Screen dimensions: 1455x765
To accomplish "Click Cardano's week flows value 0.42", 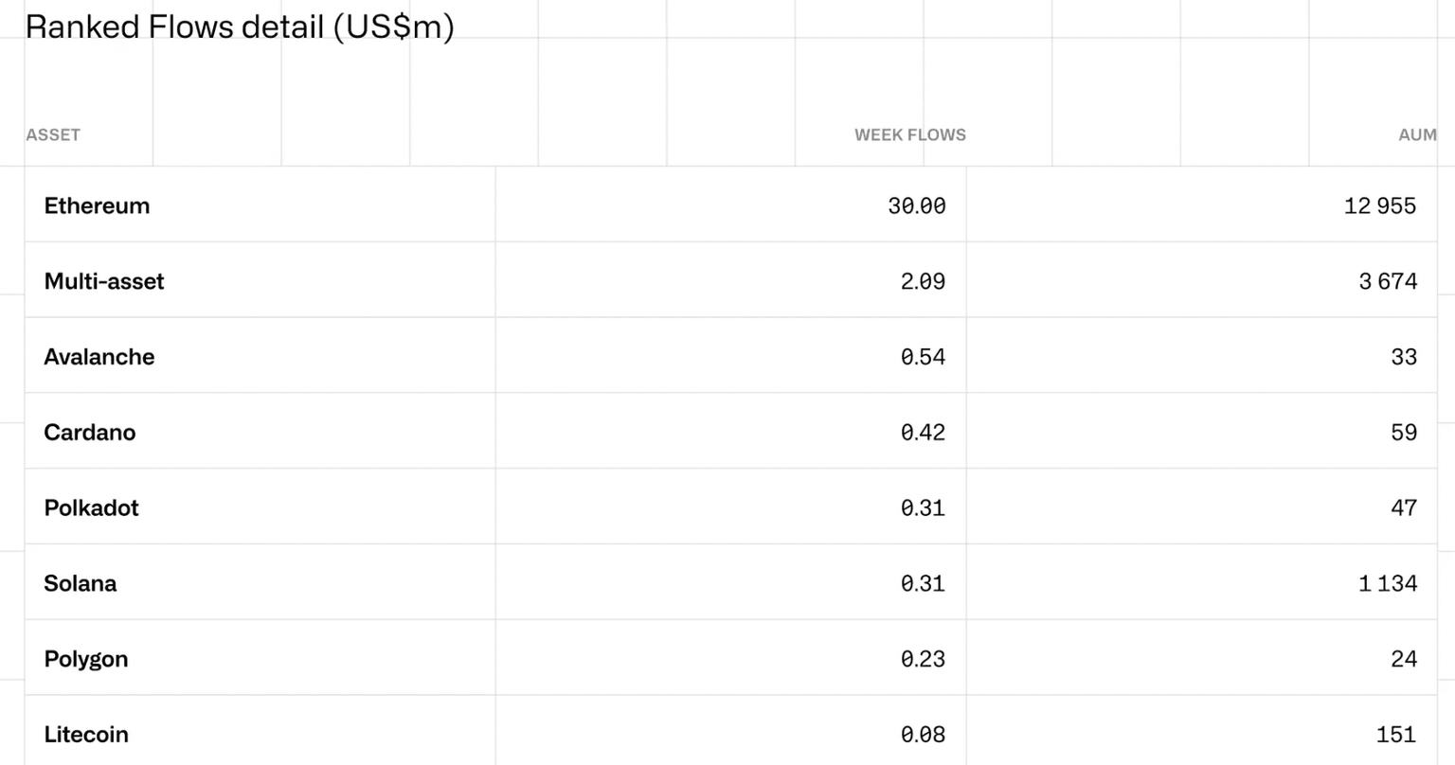I will 923,433.
